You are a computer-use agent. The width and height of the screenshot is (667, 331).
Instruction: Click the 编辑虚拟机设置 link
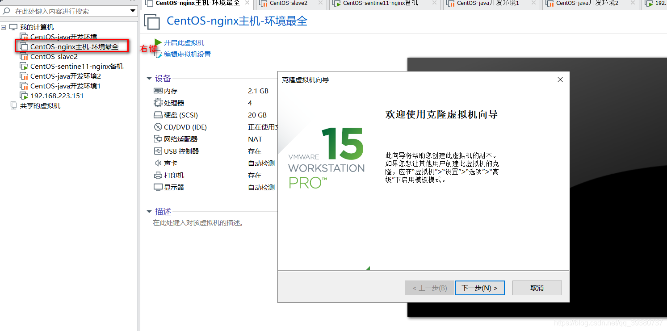pyautogui.click(x=187, y=54)
